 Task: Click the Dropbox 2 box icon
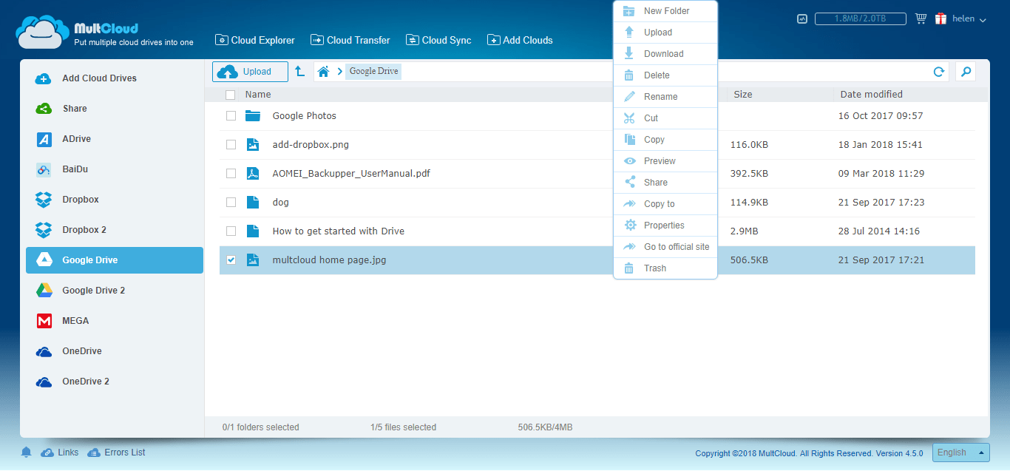pos(44,230)
